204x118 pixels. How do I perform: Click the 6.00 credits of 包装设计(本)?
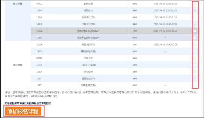(x=135, y=17)
